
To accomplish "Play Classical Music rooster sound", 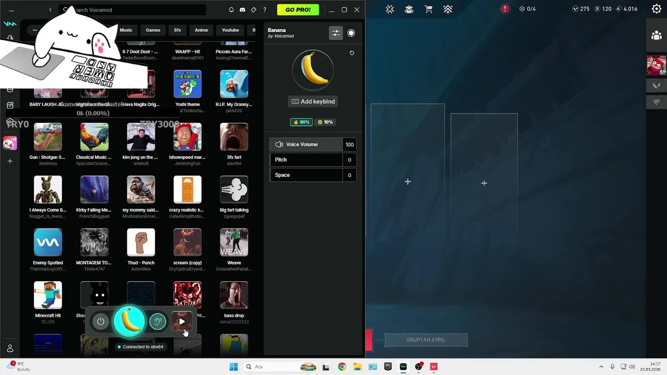I will (x=94, y=136).
